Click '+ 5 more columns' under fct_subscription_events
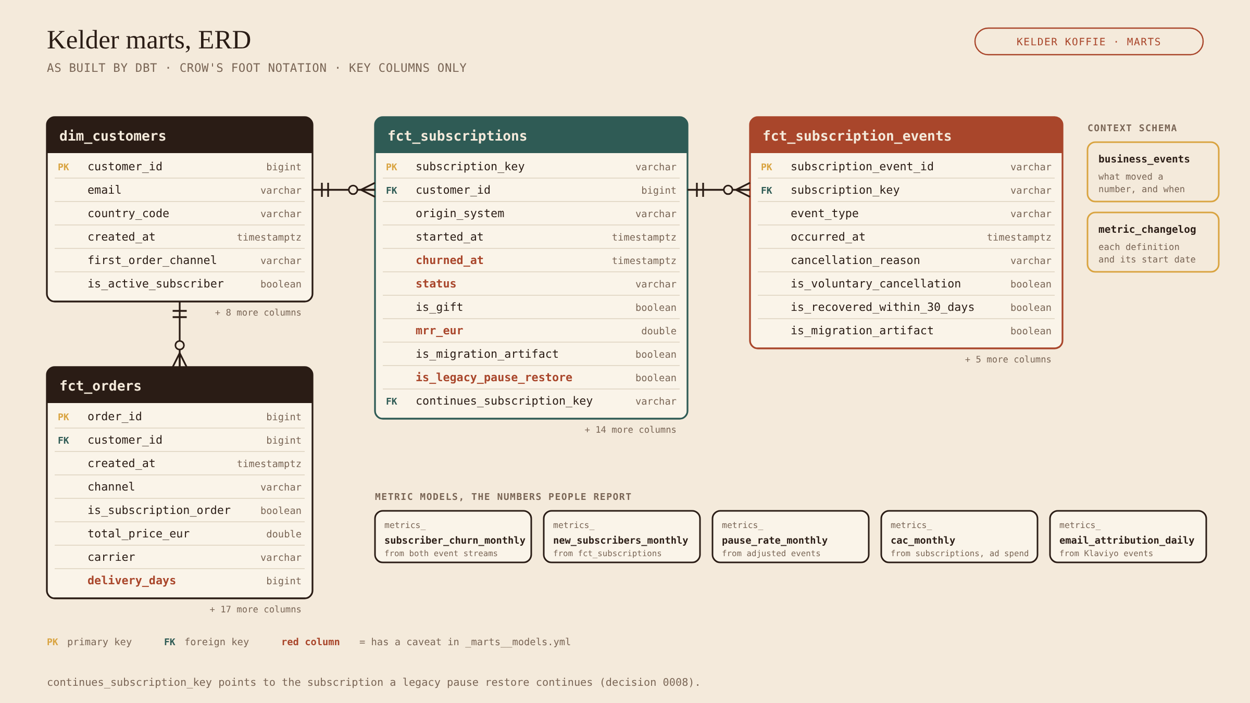This screenshot has width=1250, height=703. coord(1008,359)
